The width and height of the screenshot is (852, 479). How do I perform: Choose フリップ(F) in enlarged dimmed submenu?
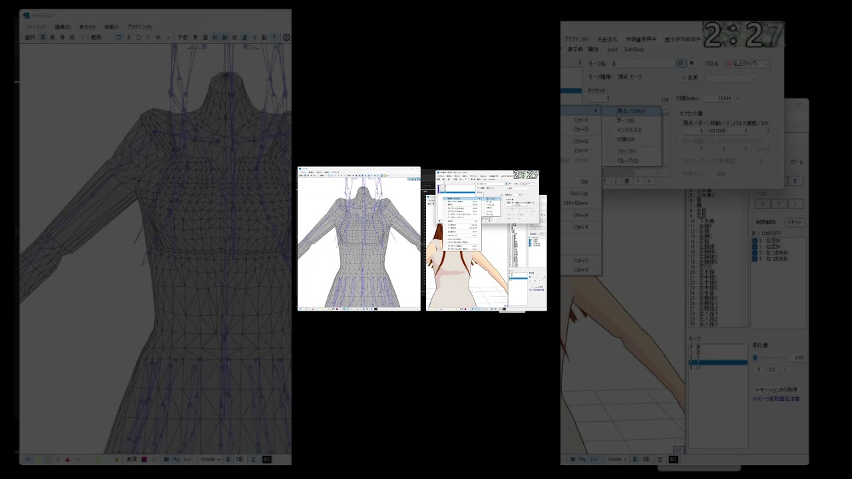point(627,151)
